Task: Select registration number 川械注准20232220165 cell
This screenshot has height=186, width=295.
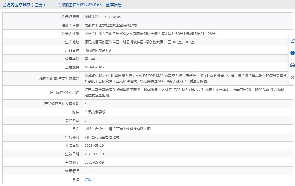Action: [x=103, y=17]
